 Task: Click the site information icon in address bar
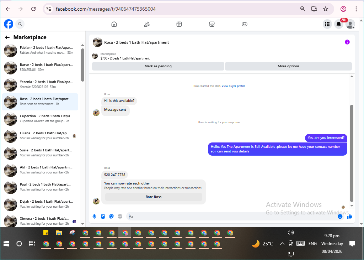[x=48, y=9]
